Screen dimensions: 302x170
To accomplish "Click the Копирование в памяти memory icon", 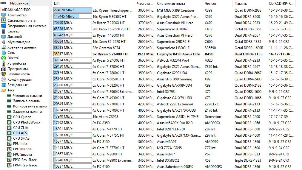I will coord(9,106).
